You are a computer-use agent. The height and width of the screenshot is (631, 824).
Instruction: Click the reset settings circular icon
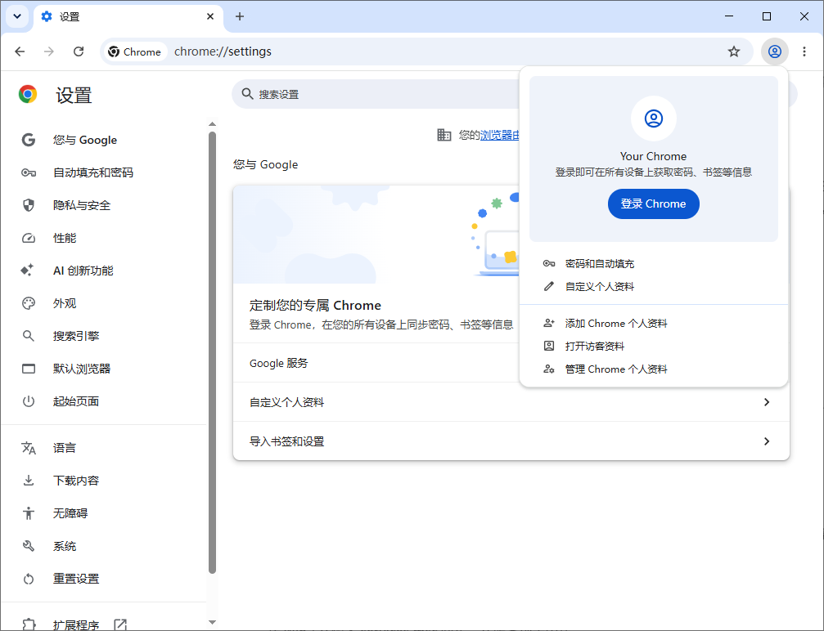click(29, 579)
